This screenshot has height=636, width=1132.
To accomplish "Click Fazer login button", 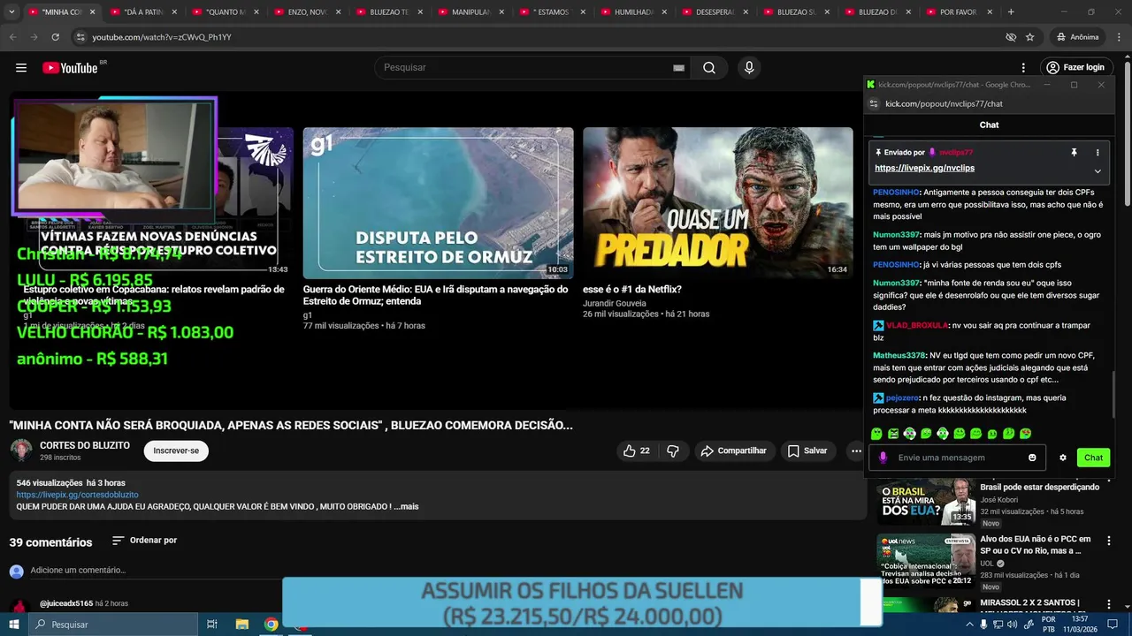I will (x=1075, y=68).
